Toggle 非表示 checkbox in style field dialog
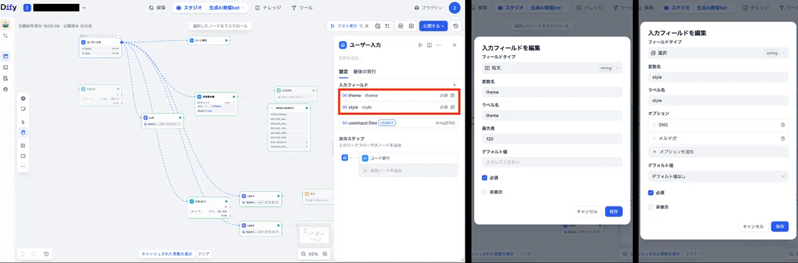Screen dimensions: 798x263 coord(651,207)
